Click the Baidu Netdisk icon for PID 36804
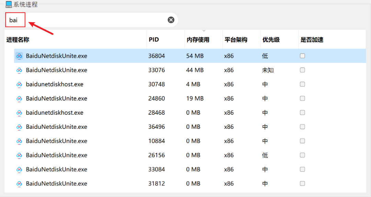 coord(19,56)
